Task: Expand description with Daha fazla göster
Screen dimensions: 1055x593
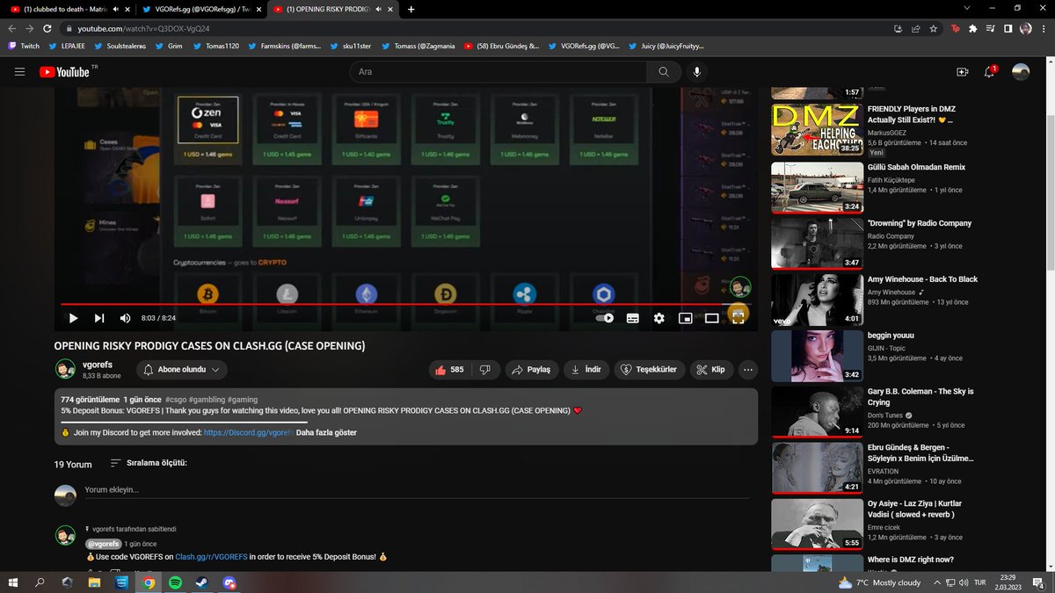Action: coord(326,432)
